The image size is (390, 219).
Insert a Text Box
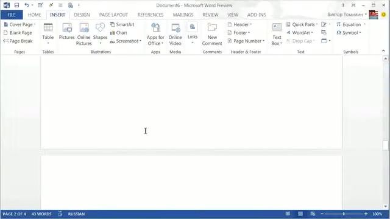[277, 34]
